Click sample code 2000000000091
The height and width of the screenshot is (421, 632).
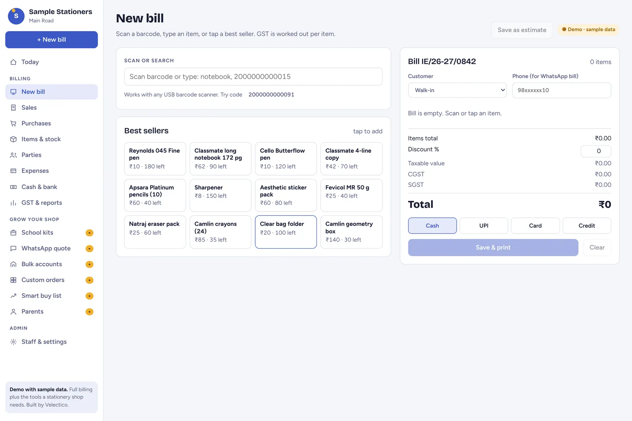(271, 95)
